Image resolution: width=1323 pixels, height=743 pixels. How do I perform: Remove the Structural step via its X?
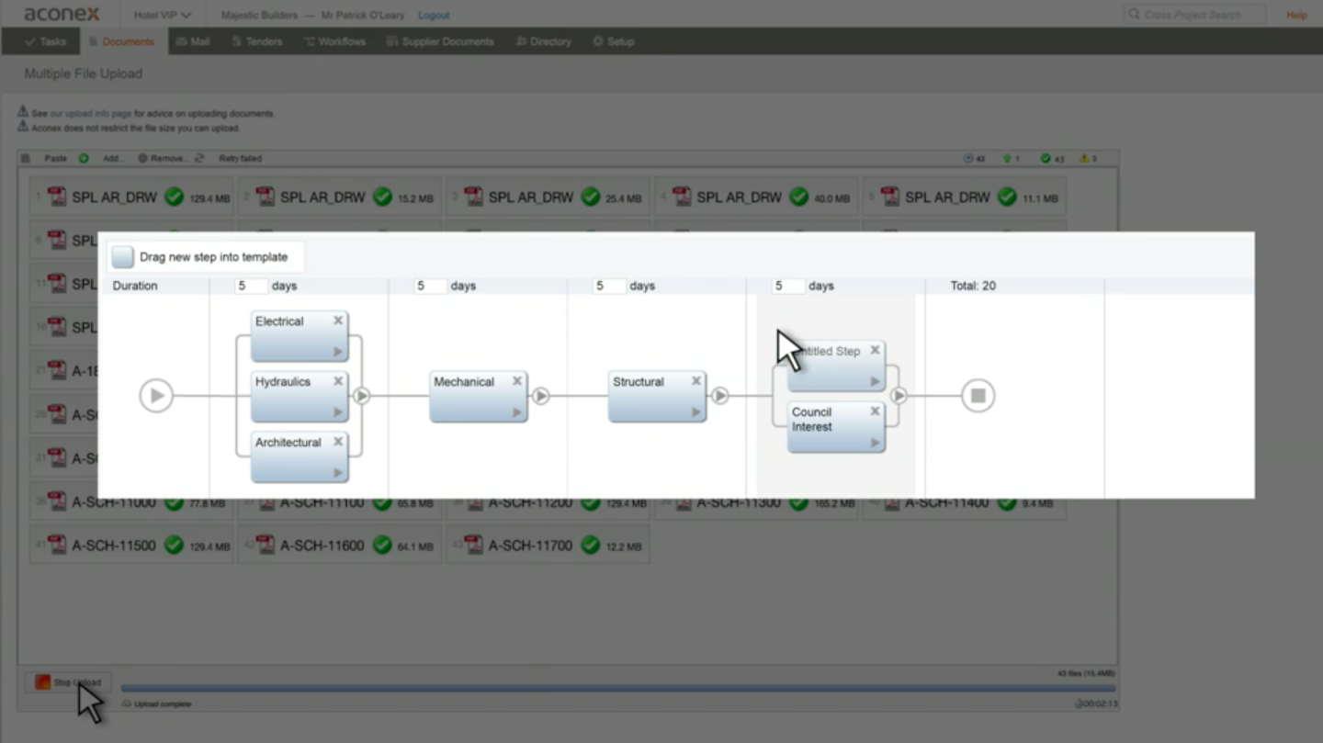pos(696,381)
